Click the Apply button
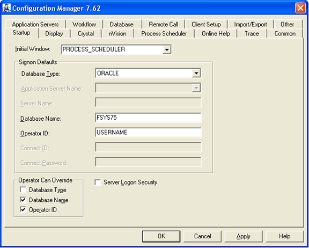309x248 pixels. click(x=244, y=236)
